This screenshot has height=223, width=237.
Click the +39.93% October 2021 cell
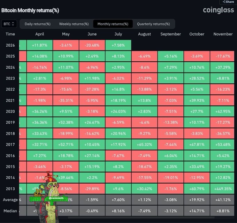pos(197,100)
